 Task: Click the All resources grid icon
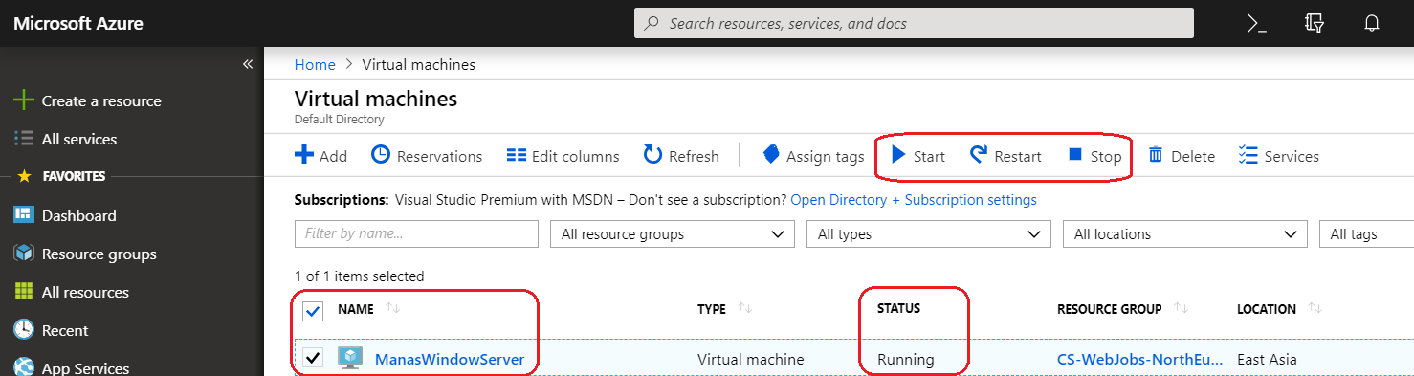[24, 292]
